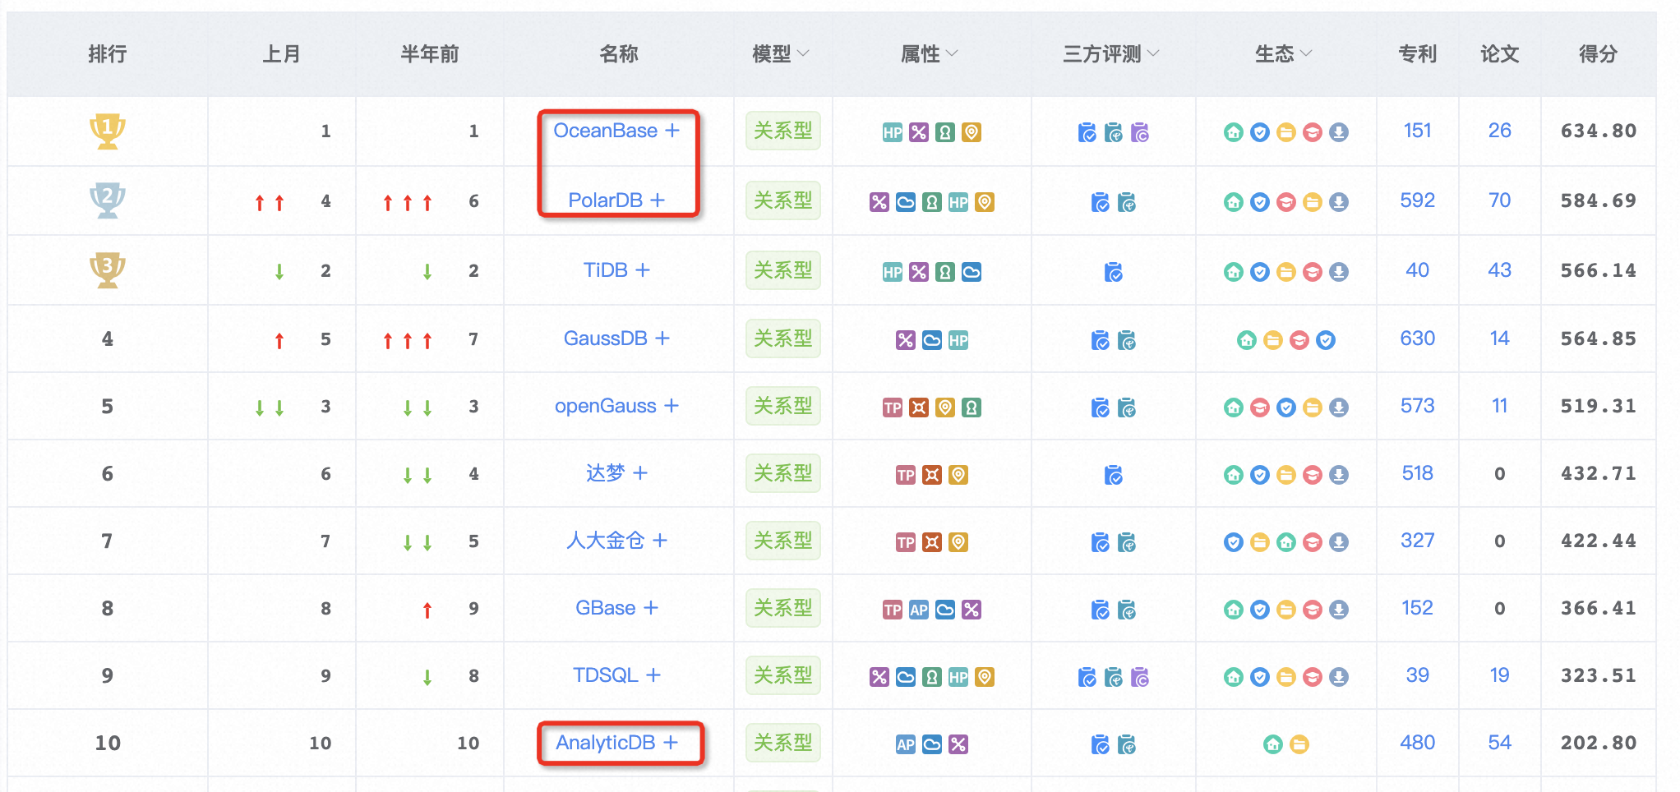
Task: Open the GaussDB database link
Action: click(605, 338)
